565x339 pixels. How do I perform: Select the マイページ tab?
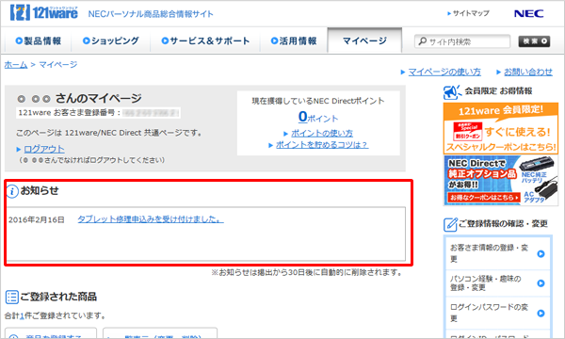tap(364, 40)
